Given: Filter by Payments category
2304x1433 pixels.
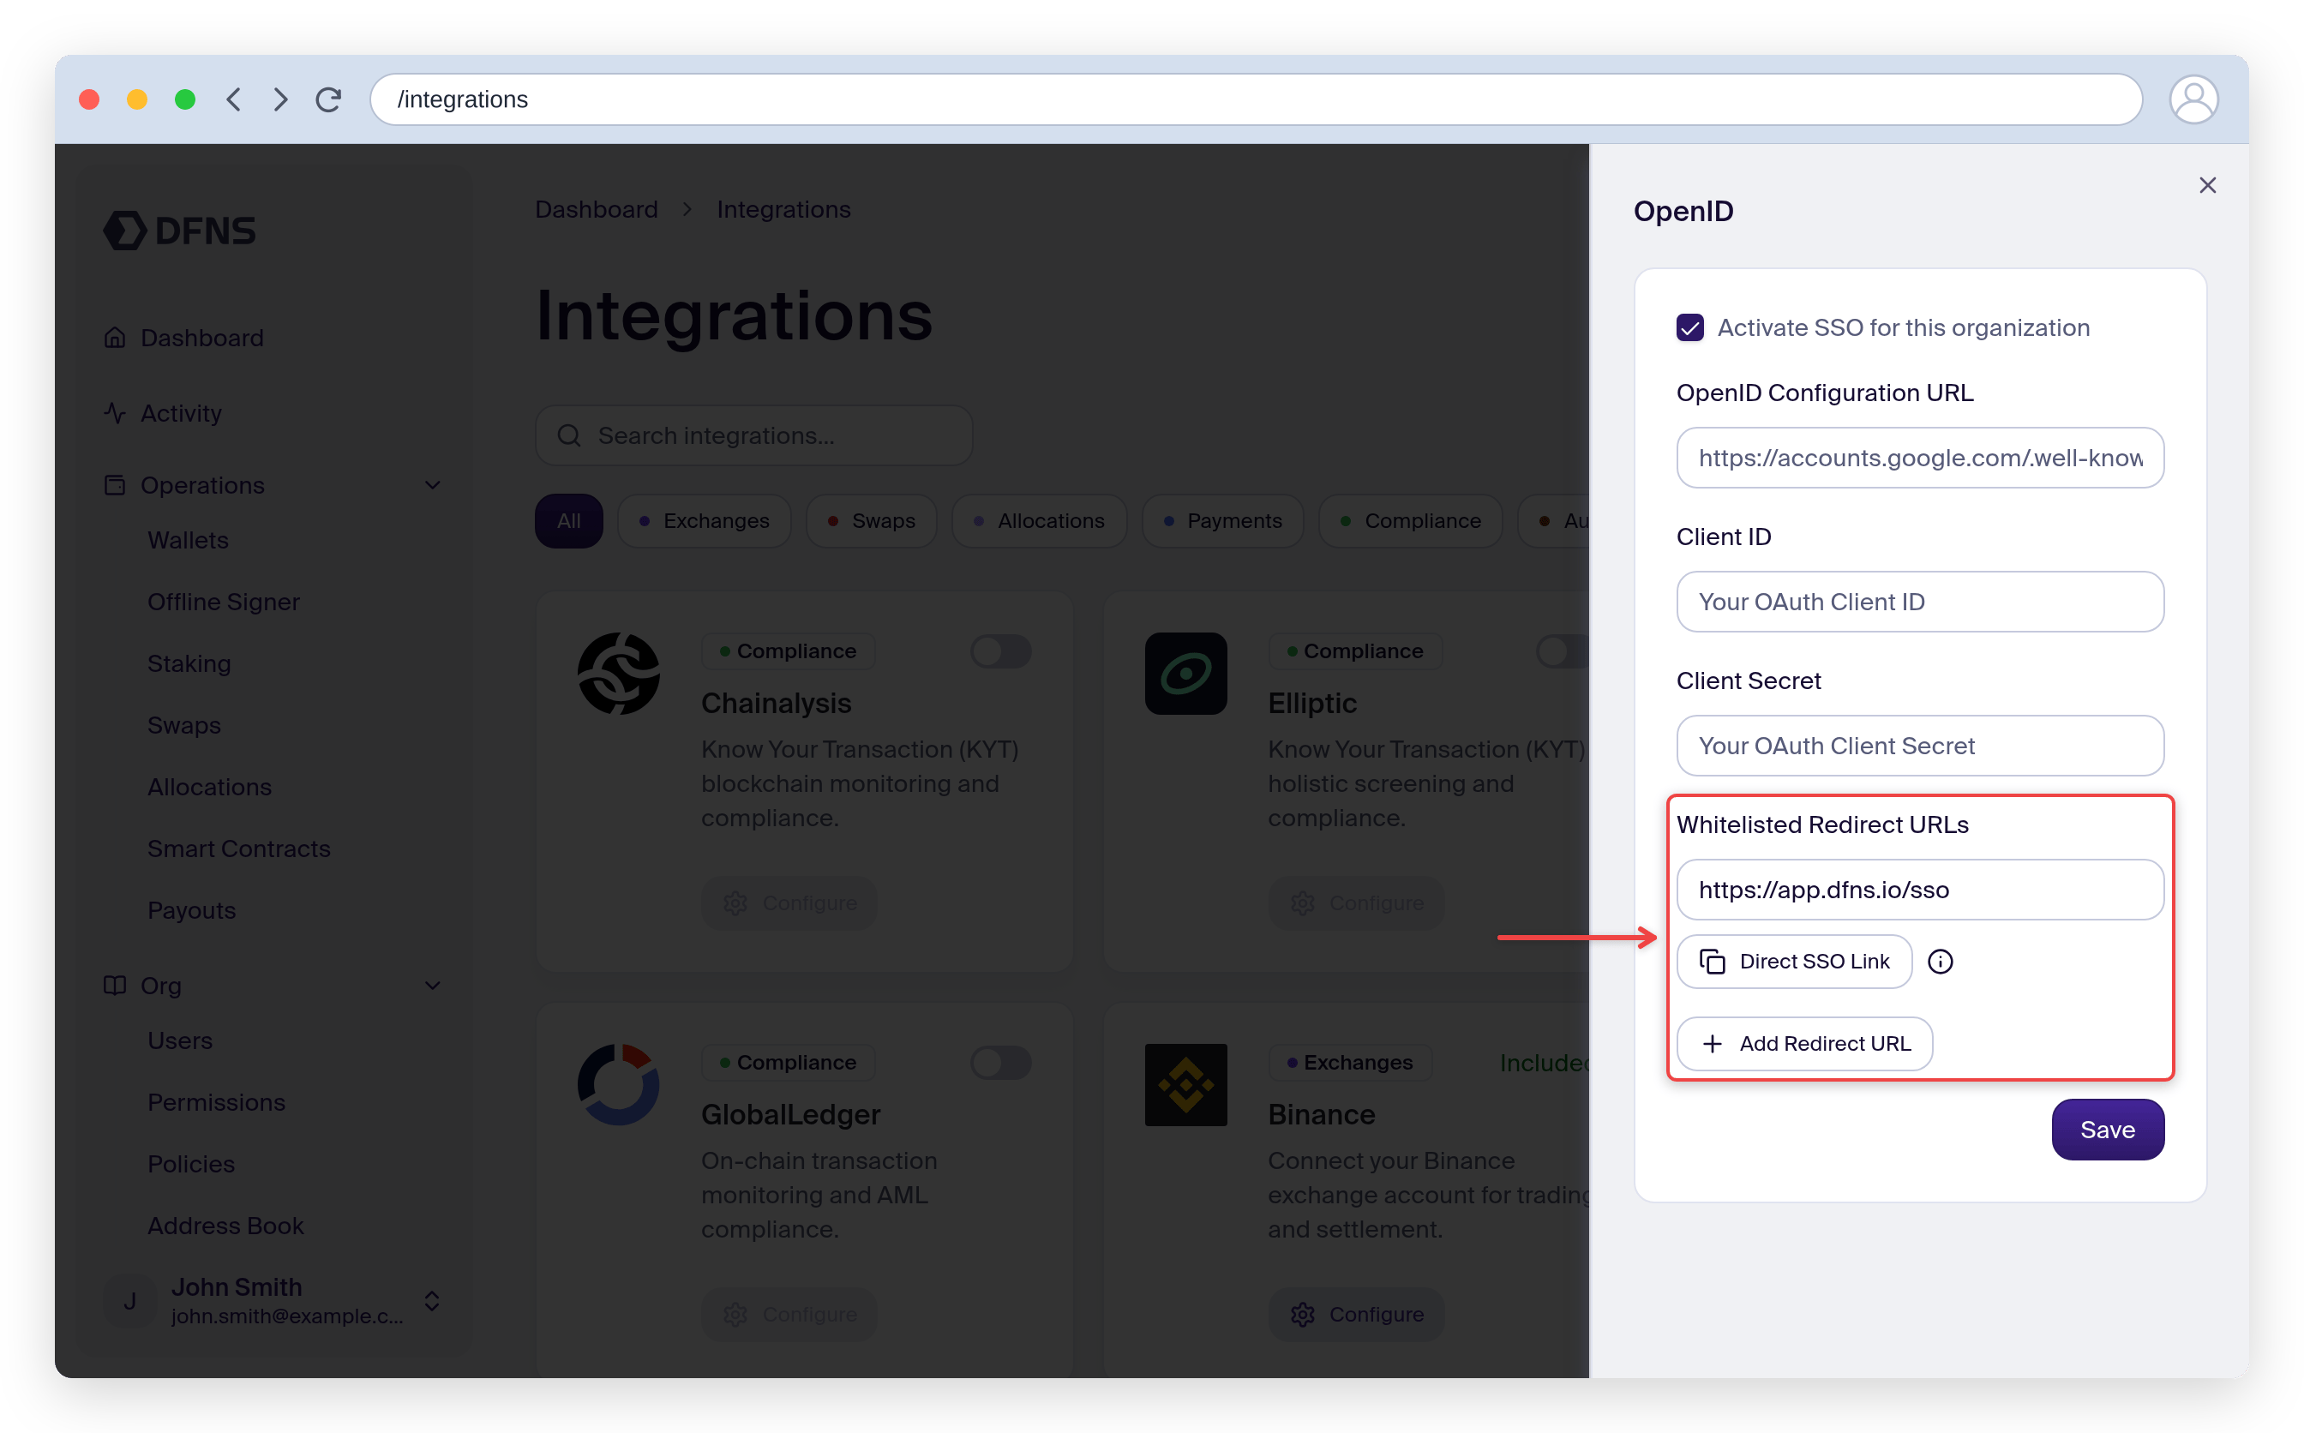Looking at the screenshot, I should [1222, 521].
